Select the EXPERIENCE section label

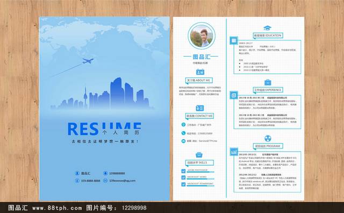point(268,90)
